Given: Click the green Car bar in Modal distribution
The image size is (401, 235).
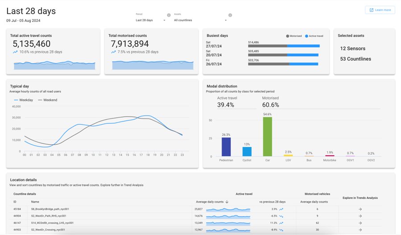Looking at the screenshot, I should tap(267, 137).
